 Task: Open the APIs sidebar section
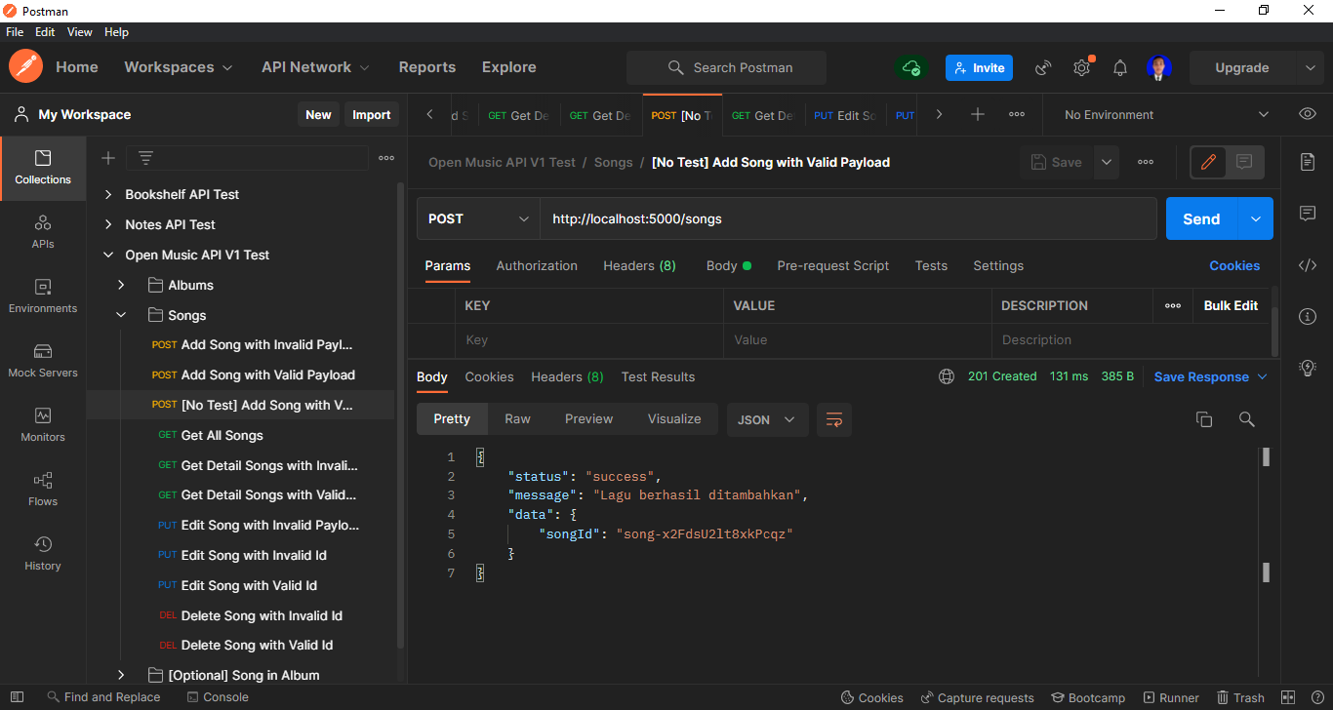[43, 232]
